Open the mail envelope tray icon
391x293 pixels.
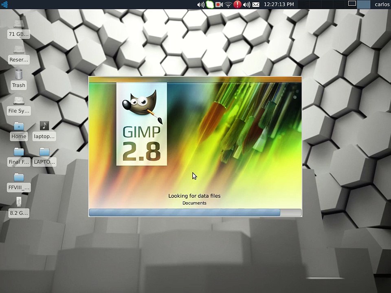point(256,4)
